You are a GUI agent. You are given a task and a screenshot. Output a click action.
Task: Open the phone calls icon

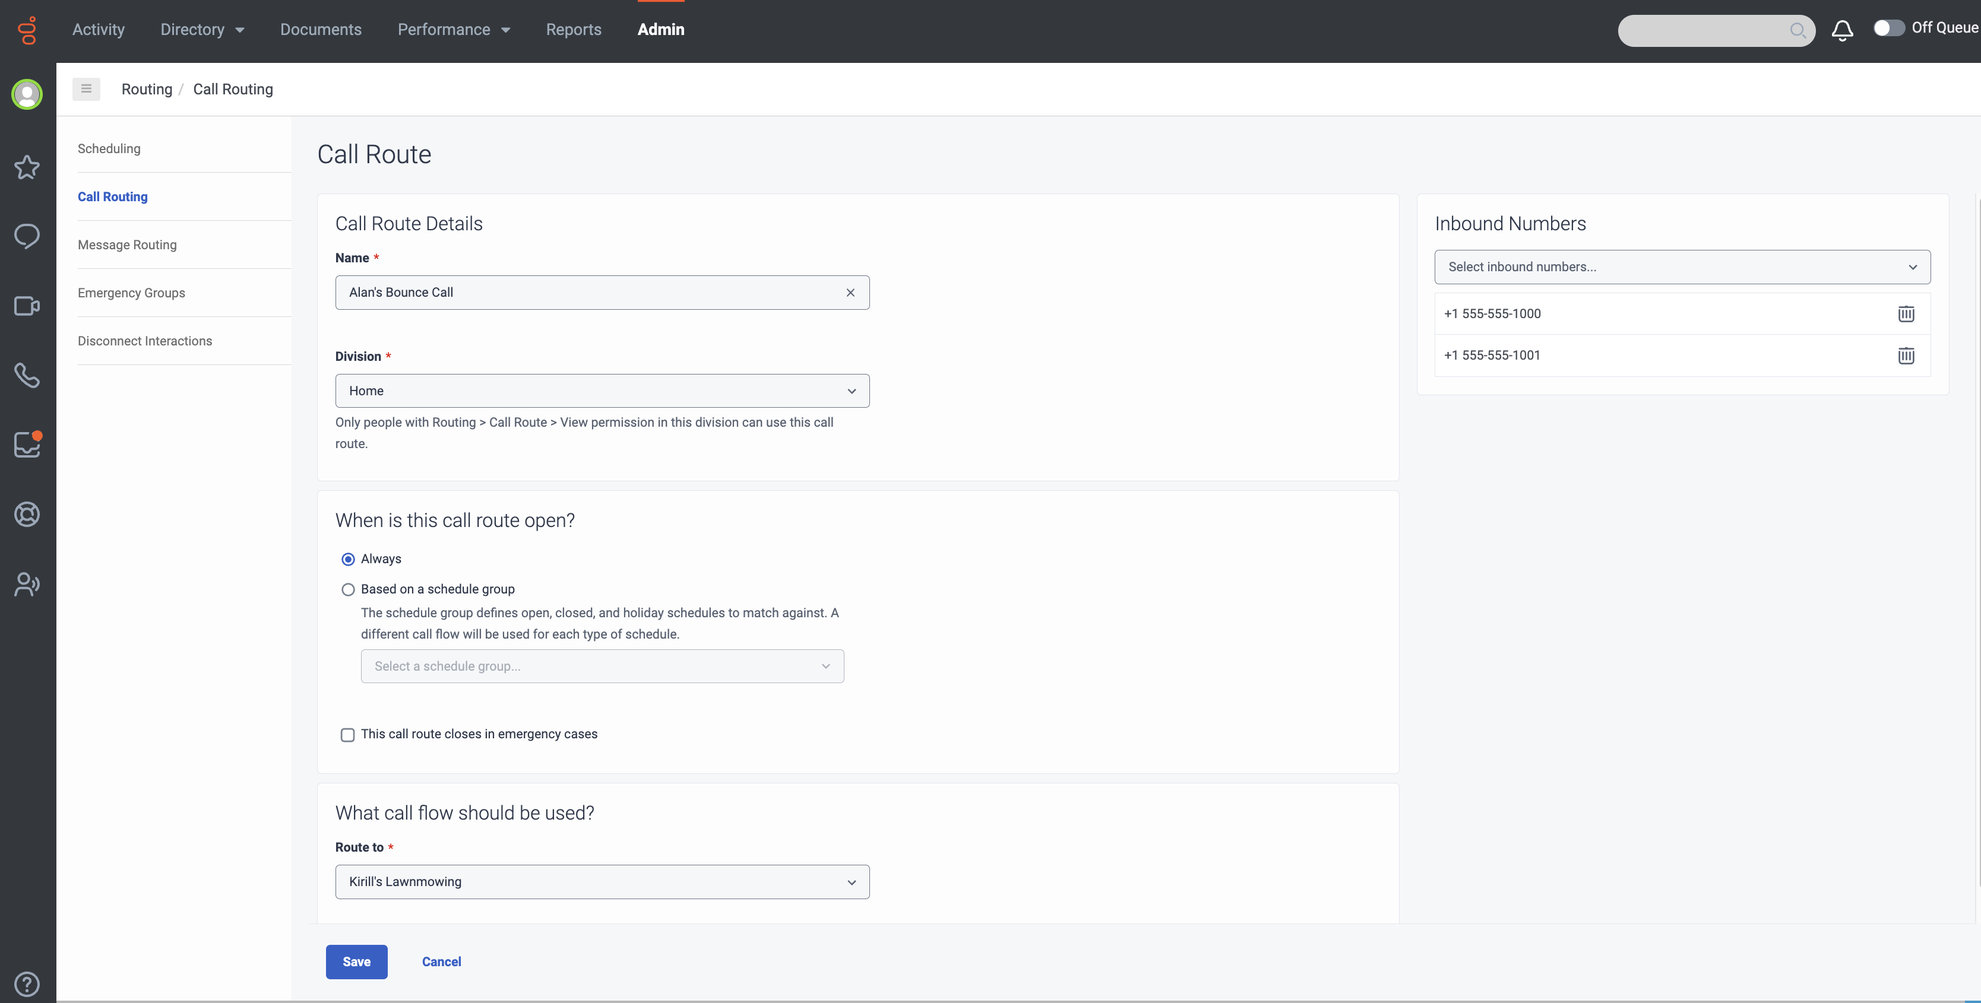(x=27, y=376)
